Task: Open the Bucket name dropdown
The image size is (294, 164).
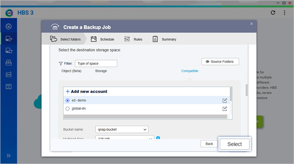Action: coord(122,129)
